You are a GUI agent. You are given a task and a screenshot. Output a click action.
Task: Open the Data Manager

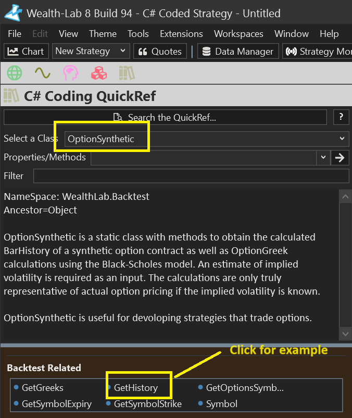pos(238,51)
